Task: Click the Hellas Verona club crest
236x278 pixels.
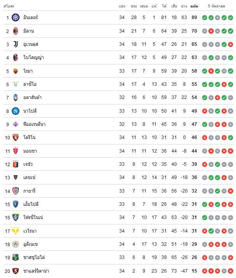Action: click(16, 231)
